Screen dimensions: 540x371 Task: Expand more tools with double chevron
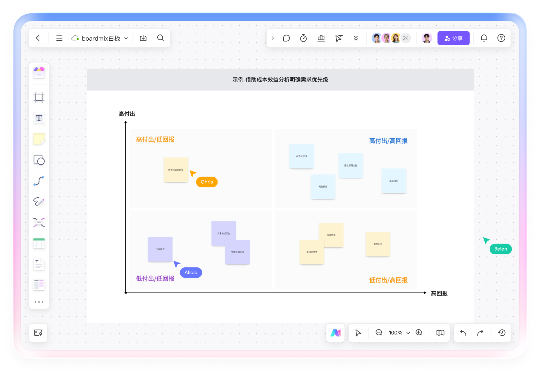click(x=356, y=38)
